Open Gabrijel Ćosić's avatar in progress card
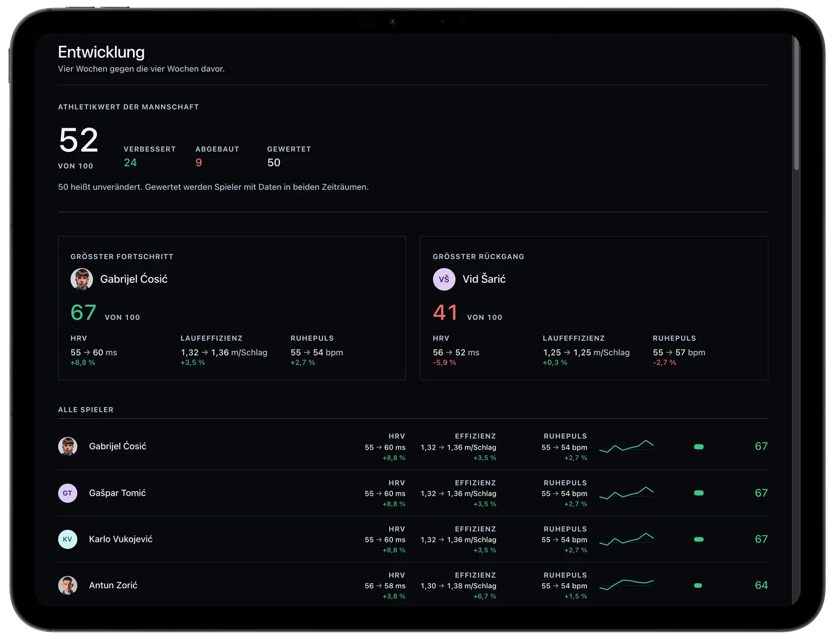 [x=81, y=279]
